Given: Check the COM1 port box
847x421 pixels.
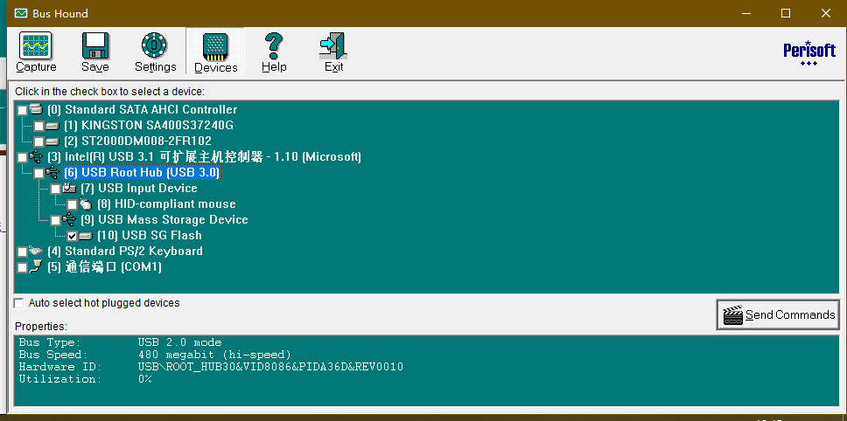Looking at the screenshot, I should pos(22,267).
